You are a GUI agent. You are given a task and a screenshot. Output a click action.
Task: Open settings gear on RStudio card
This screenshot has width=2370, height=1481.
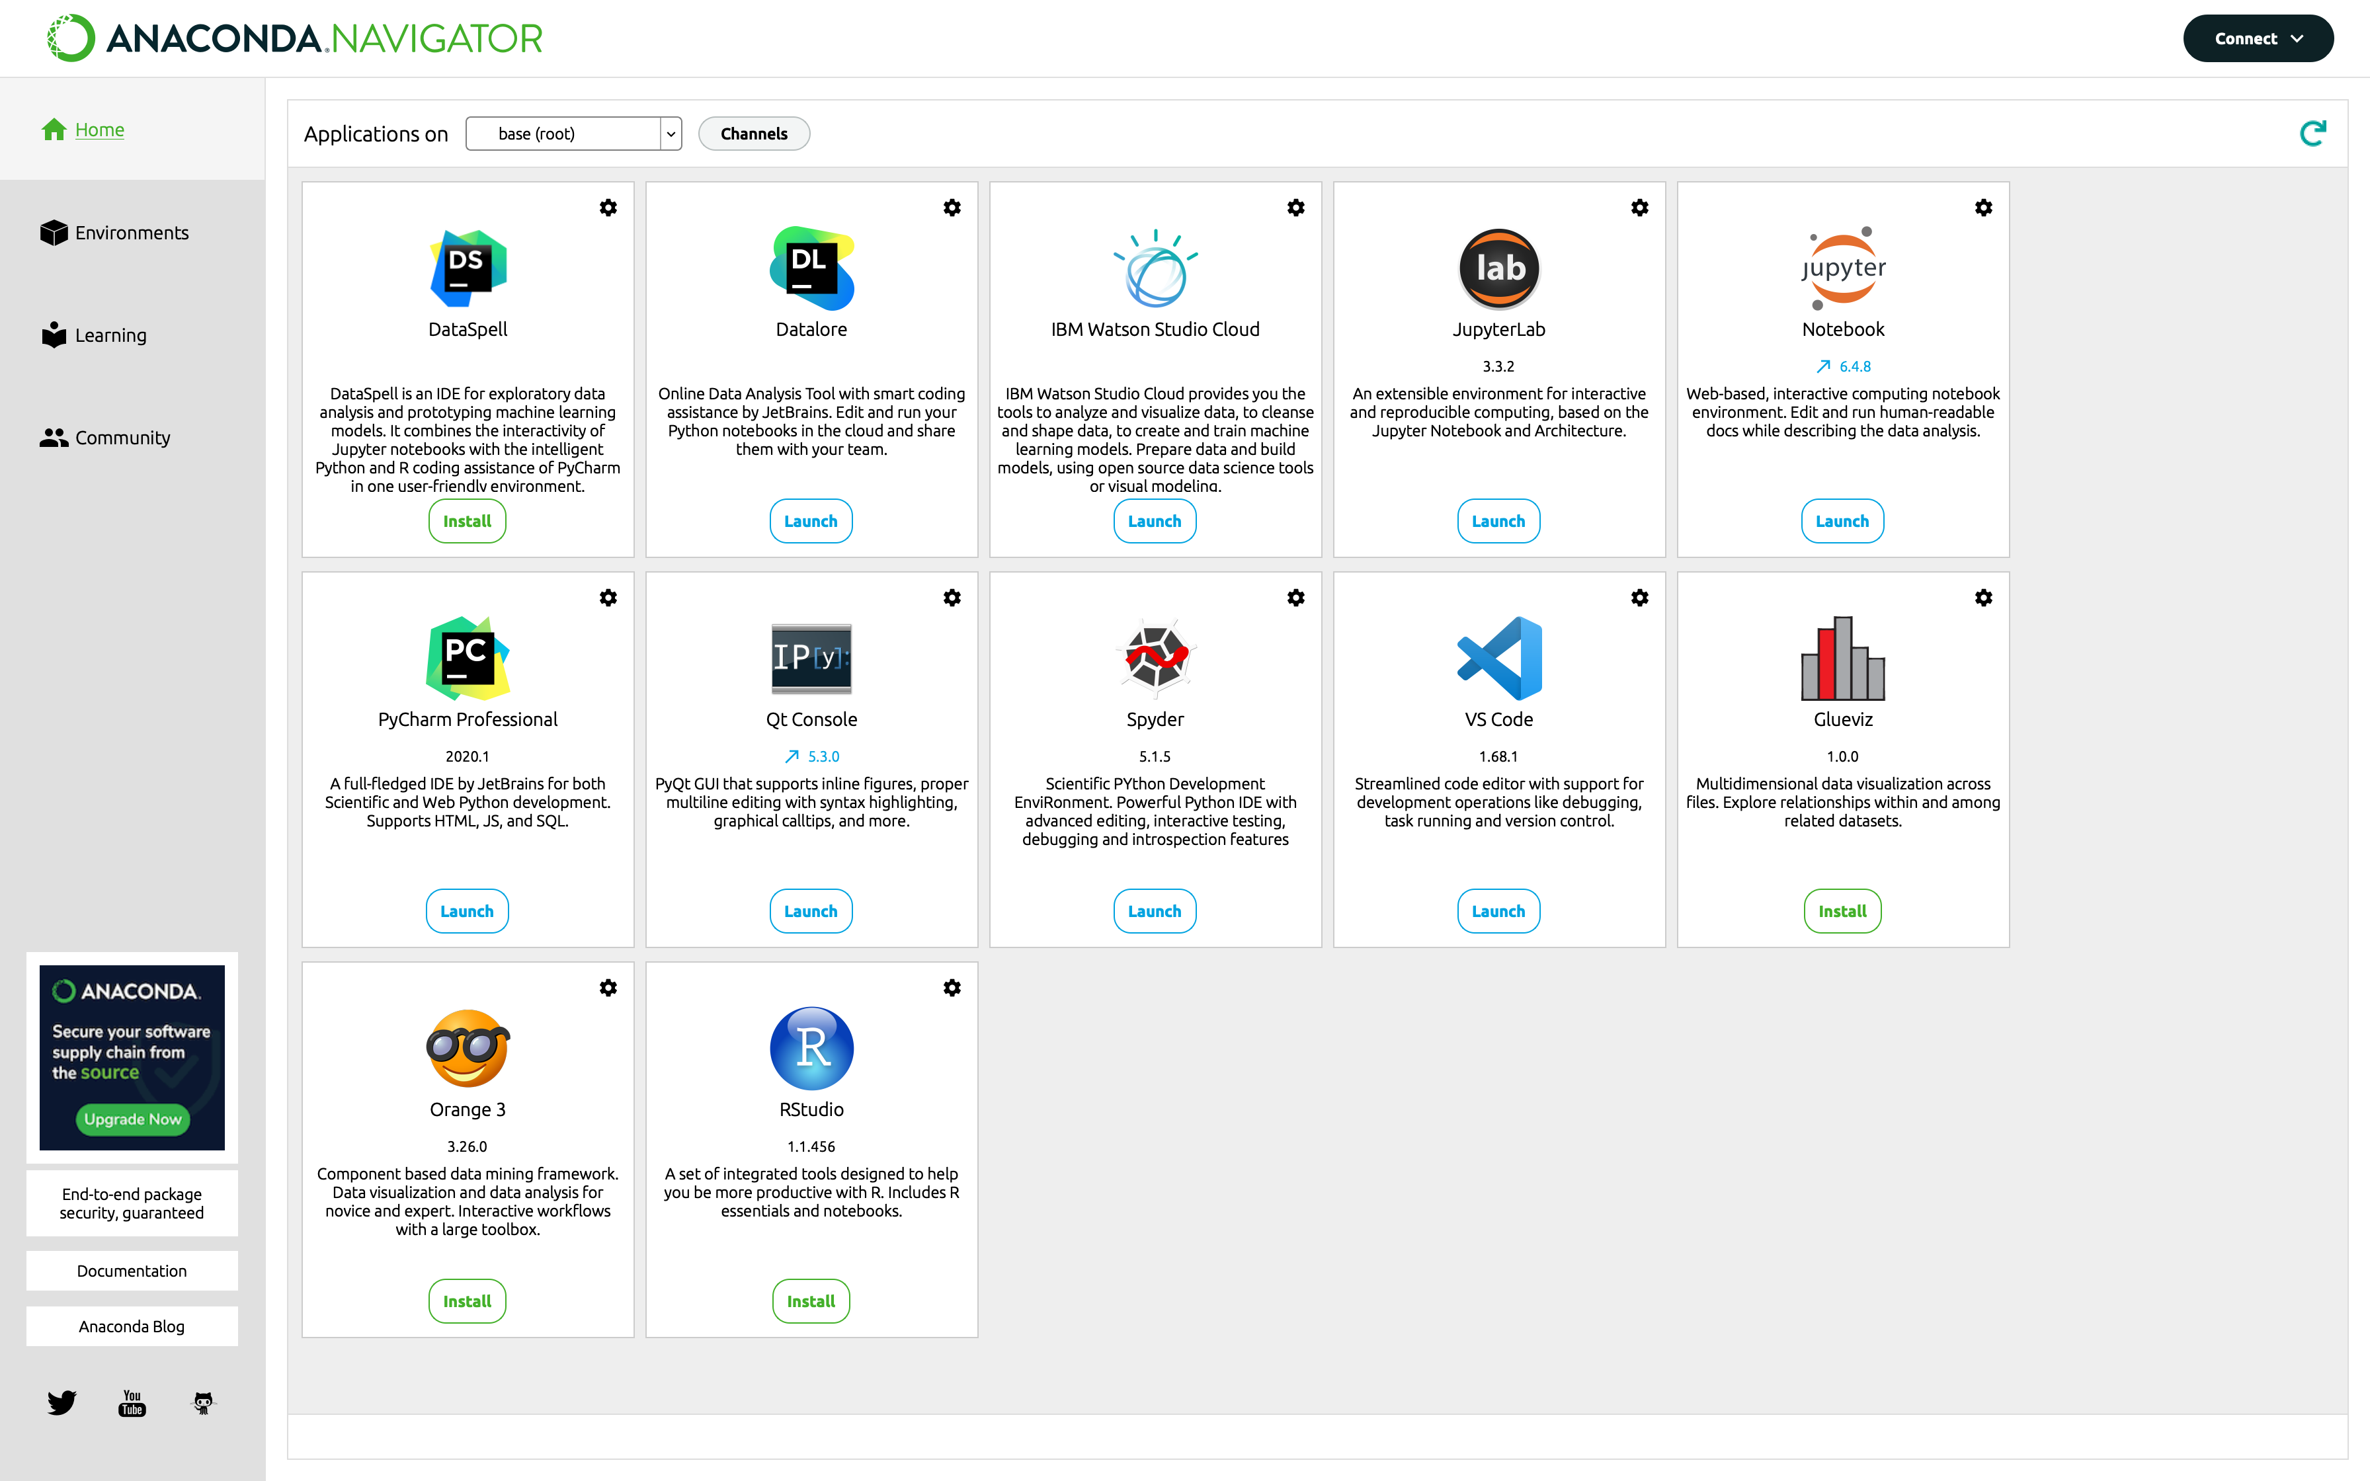coord(952,987)
